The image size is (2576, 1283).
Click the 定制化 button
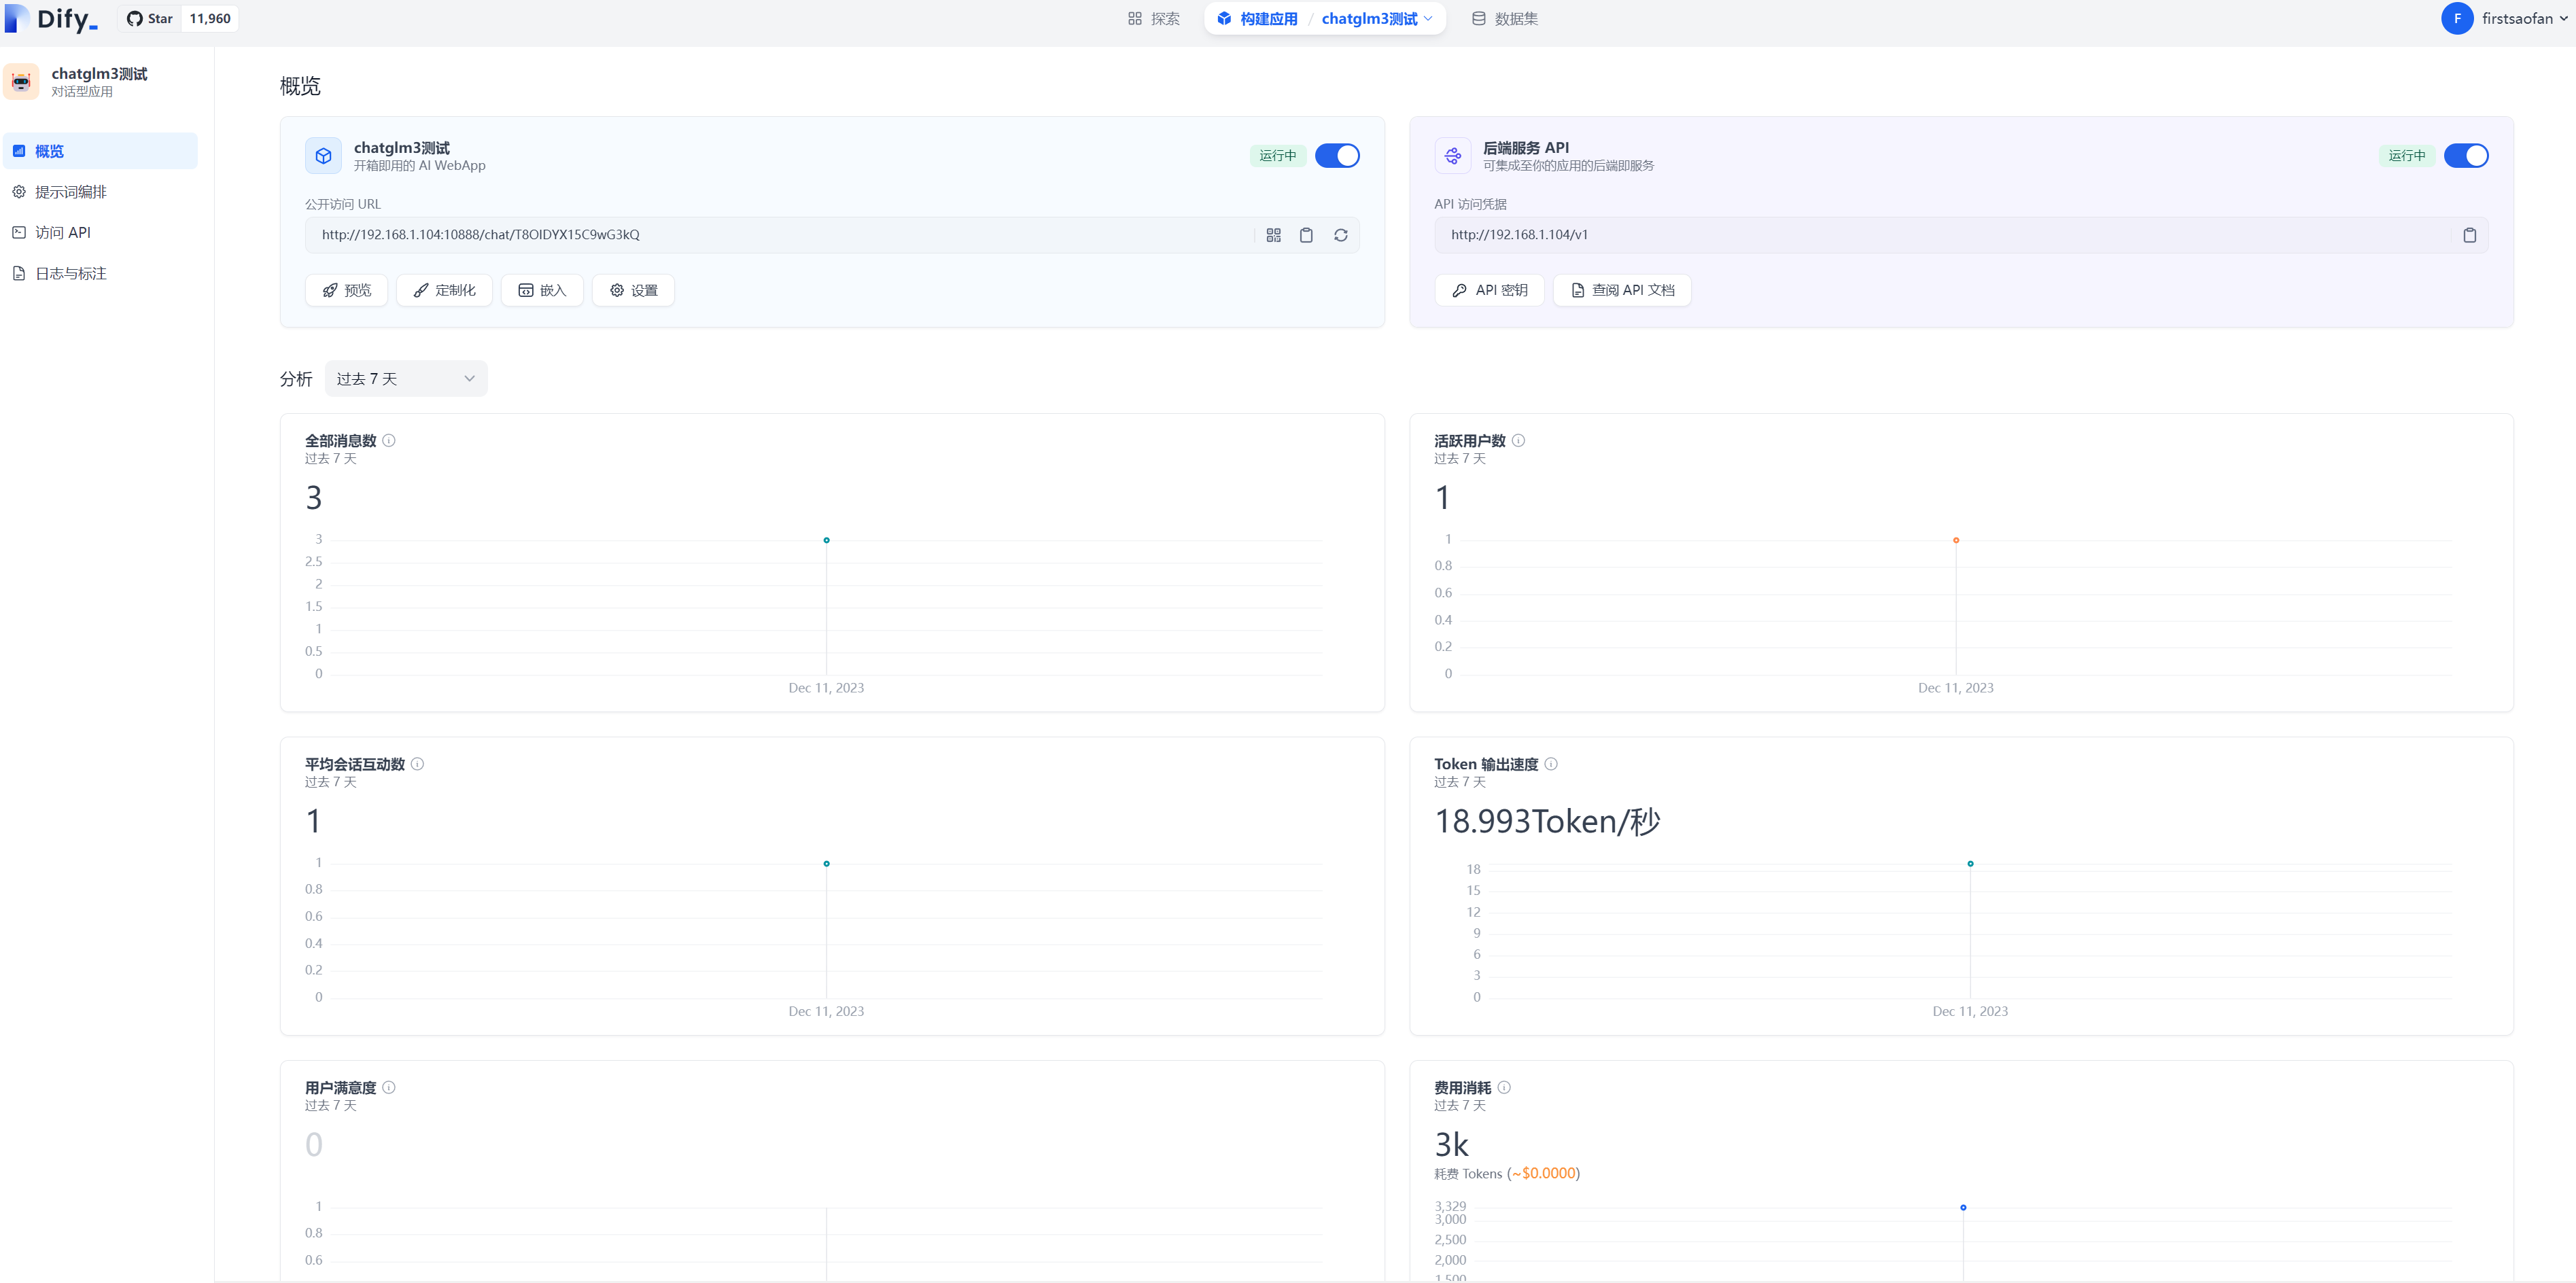coord(444,290)
